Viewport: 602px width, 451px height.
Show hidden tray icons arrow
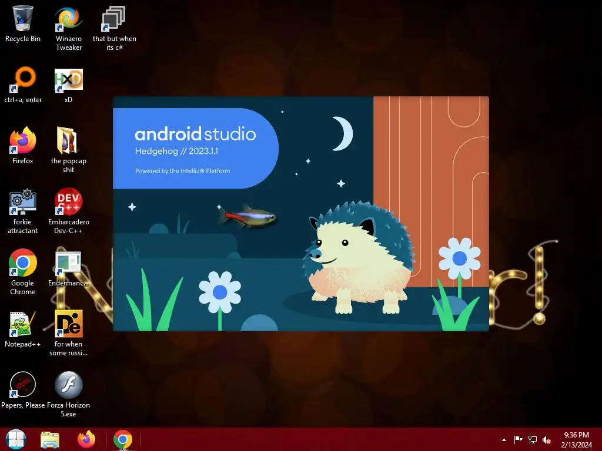coord(504,440)
